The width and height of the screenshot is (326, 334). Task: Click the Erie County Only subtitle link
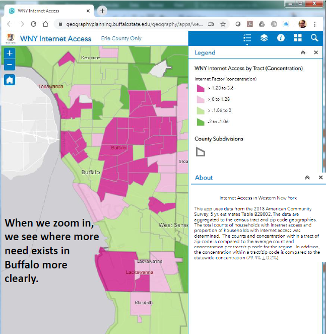[121, 38]
